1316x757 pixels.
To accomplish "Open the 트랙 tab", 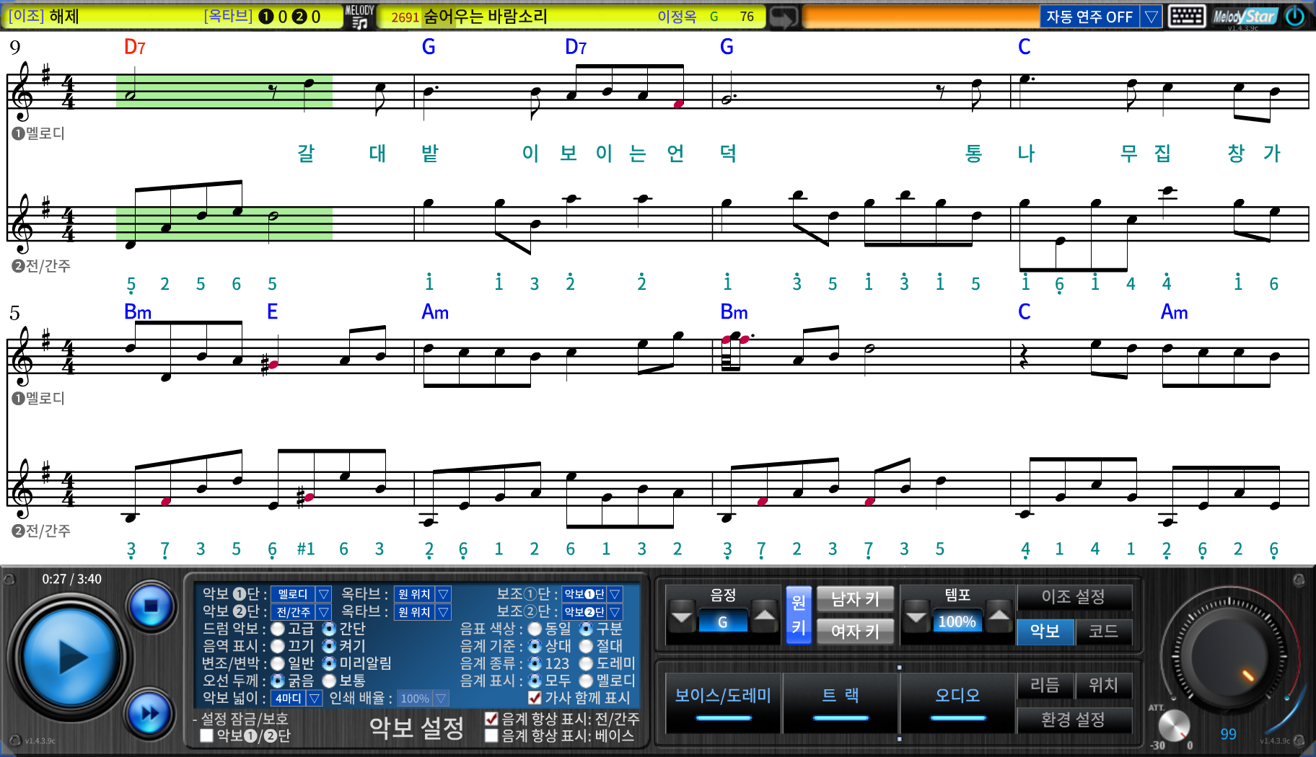I will coord(841,702).
